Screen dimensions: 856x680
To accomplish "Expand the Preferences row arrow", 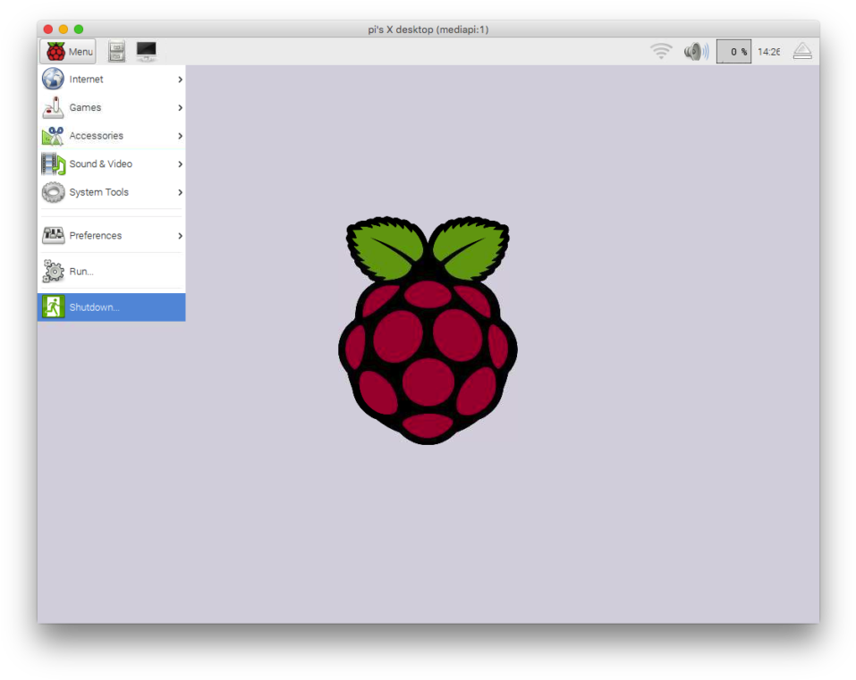I will (180, 236).
